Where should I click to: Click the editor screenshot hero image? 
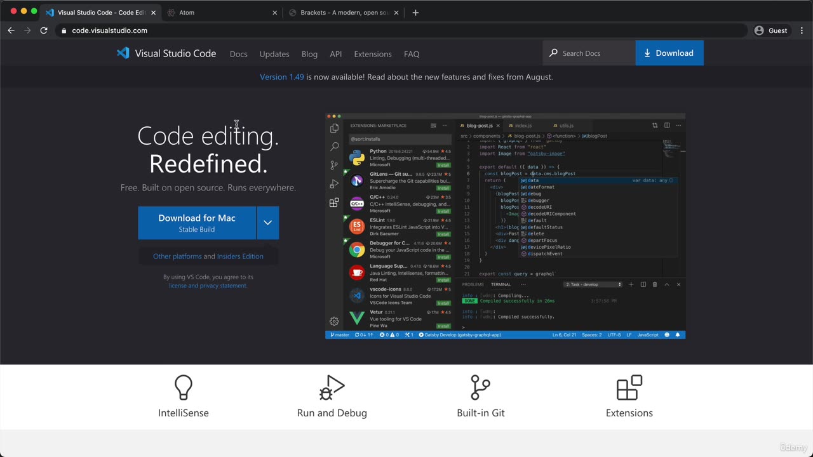(506, 226)
